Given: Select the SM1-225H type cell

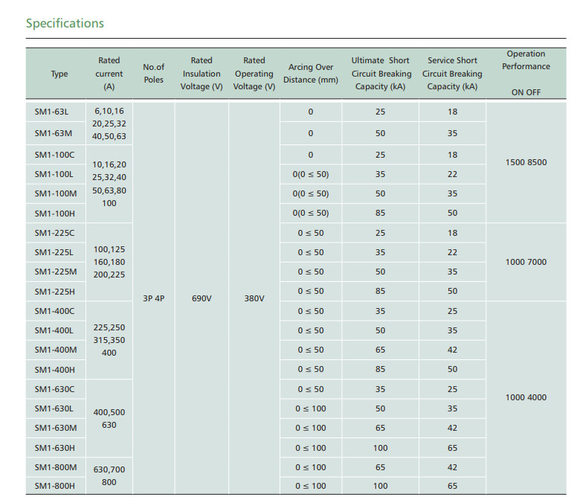Looking at the screenshot, I should tap(55, 292).
